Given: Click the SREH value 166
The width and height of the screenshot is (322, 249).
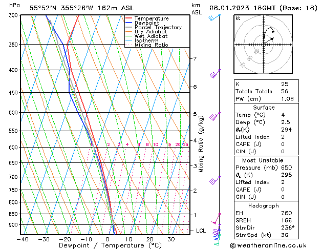Looking at the screenshot, I should 287,220.
